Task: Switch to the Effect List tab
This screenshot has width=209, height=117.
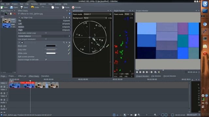Action: click(22, 76)
